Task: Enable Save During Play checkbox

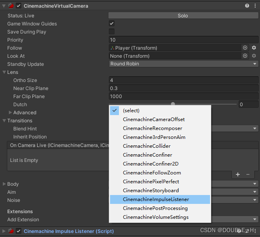Action: click(112, 31)
